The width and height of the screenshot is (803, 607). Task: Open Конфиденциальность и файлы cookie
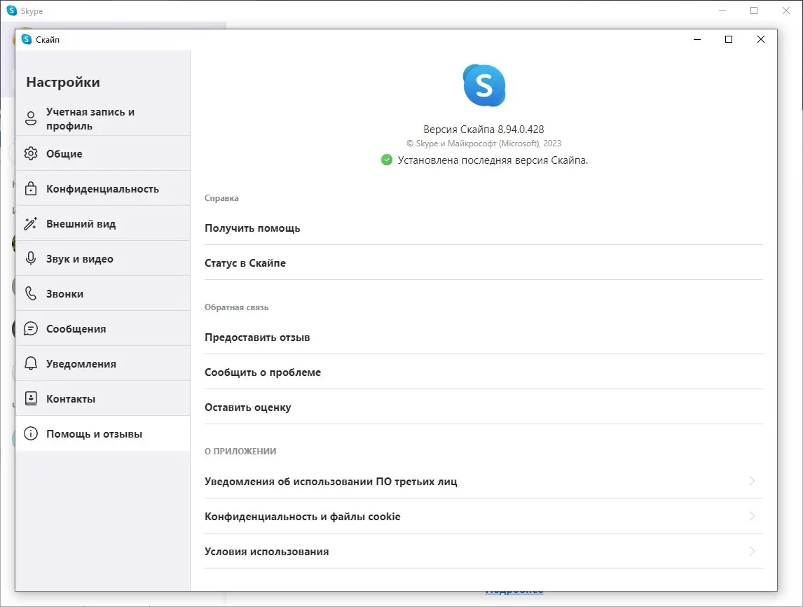click(x=483, y=517)
